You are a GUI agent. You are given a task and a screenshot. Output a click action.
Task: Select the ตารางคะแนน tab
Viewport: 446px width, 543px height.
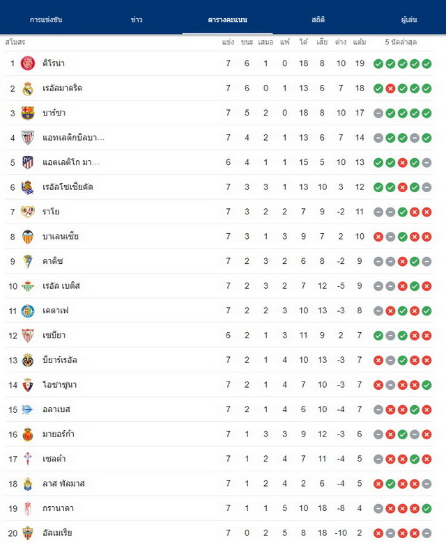pyautogui.click(x=227, y=19)
